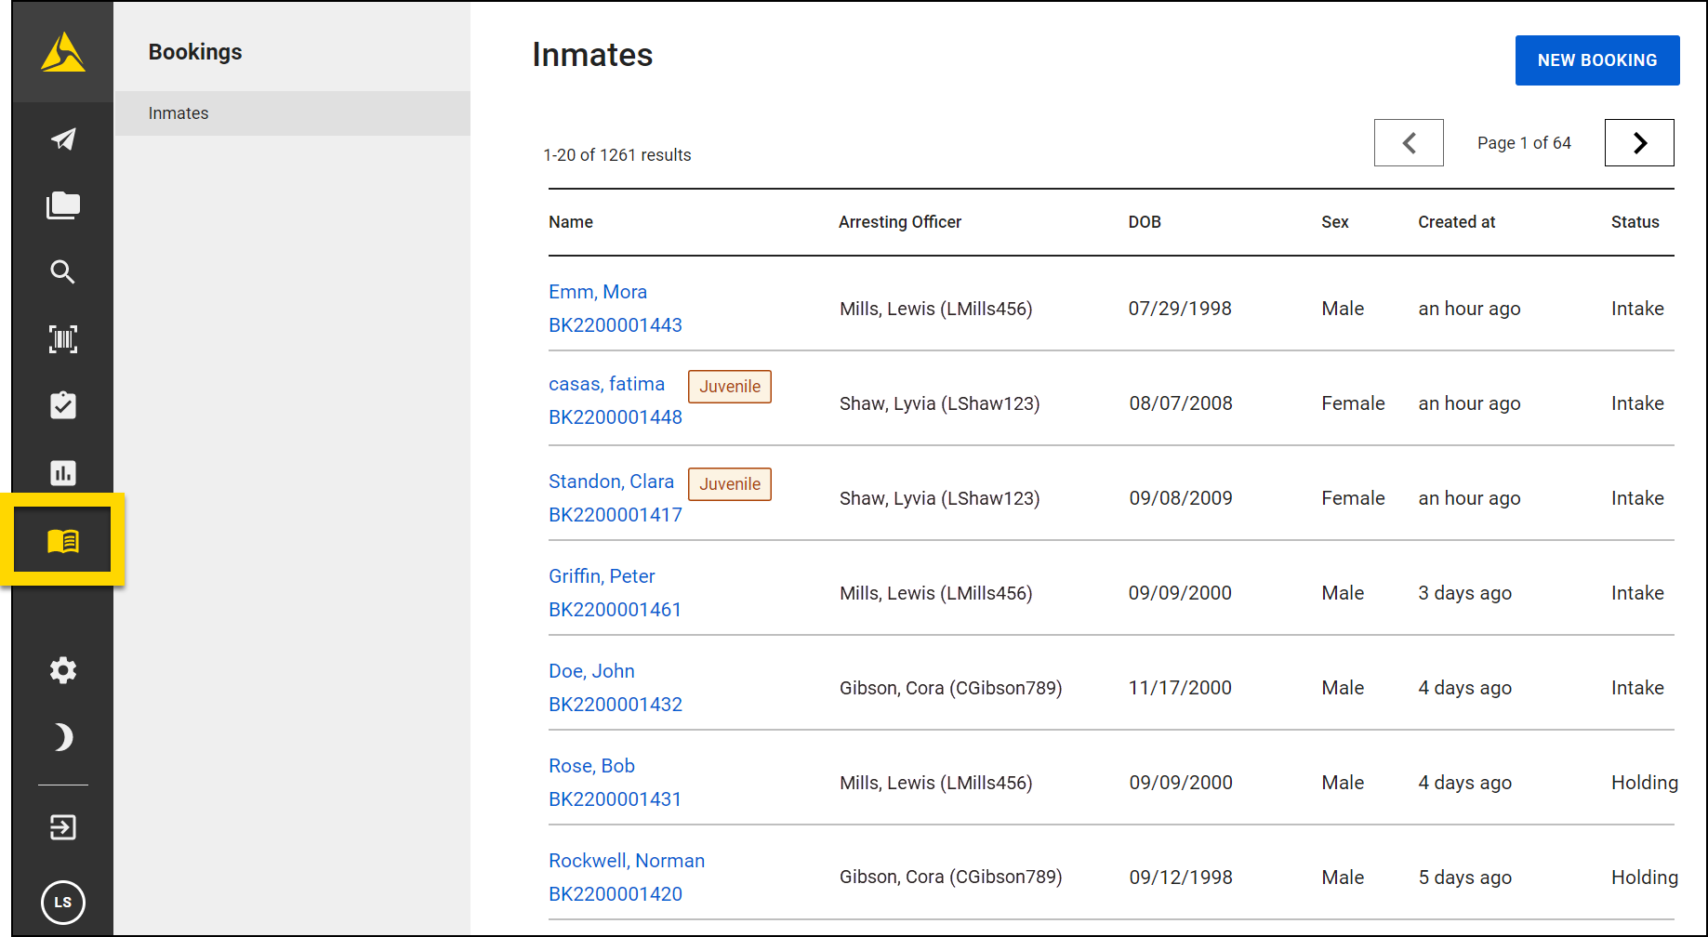Click the Juvenile badge for Standon, Clara
The height and width of the screenshot is (937, 1708).
[729, 483]
